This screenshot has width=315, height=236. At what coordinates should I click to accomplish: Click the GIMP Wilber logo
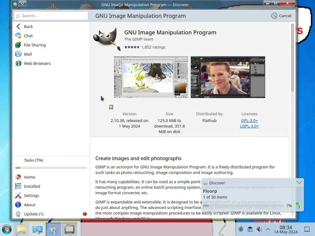tap(107, 39)
